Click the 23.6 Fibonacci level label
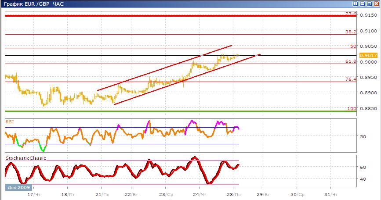 pyautogui.click(x=351, y=14)
